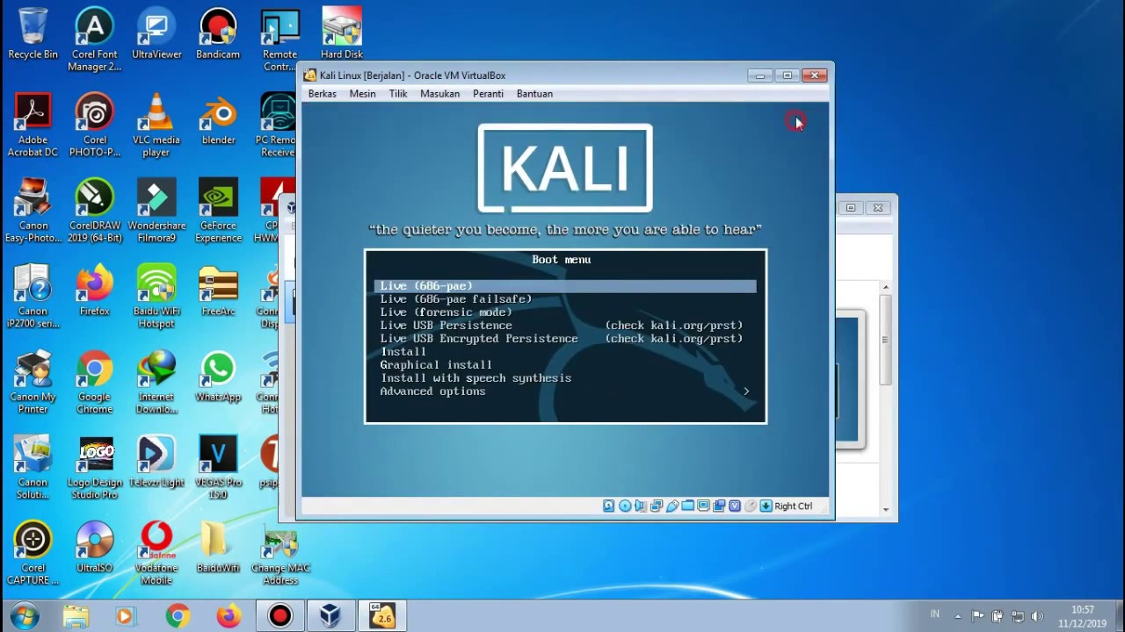Screen dimensions: 1125x632
Task: Select the blender desktop icon
Action: tap(218, 118)
